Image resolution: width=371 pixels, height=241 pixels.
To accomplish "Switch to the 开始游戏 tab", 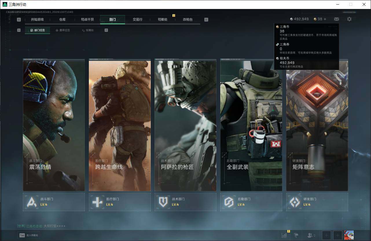I will click(x=37, y=19).
